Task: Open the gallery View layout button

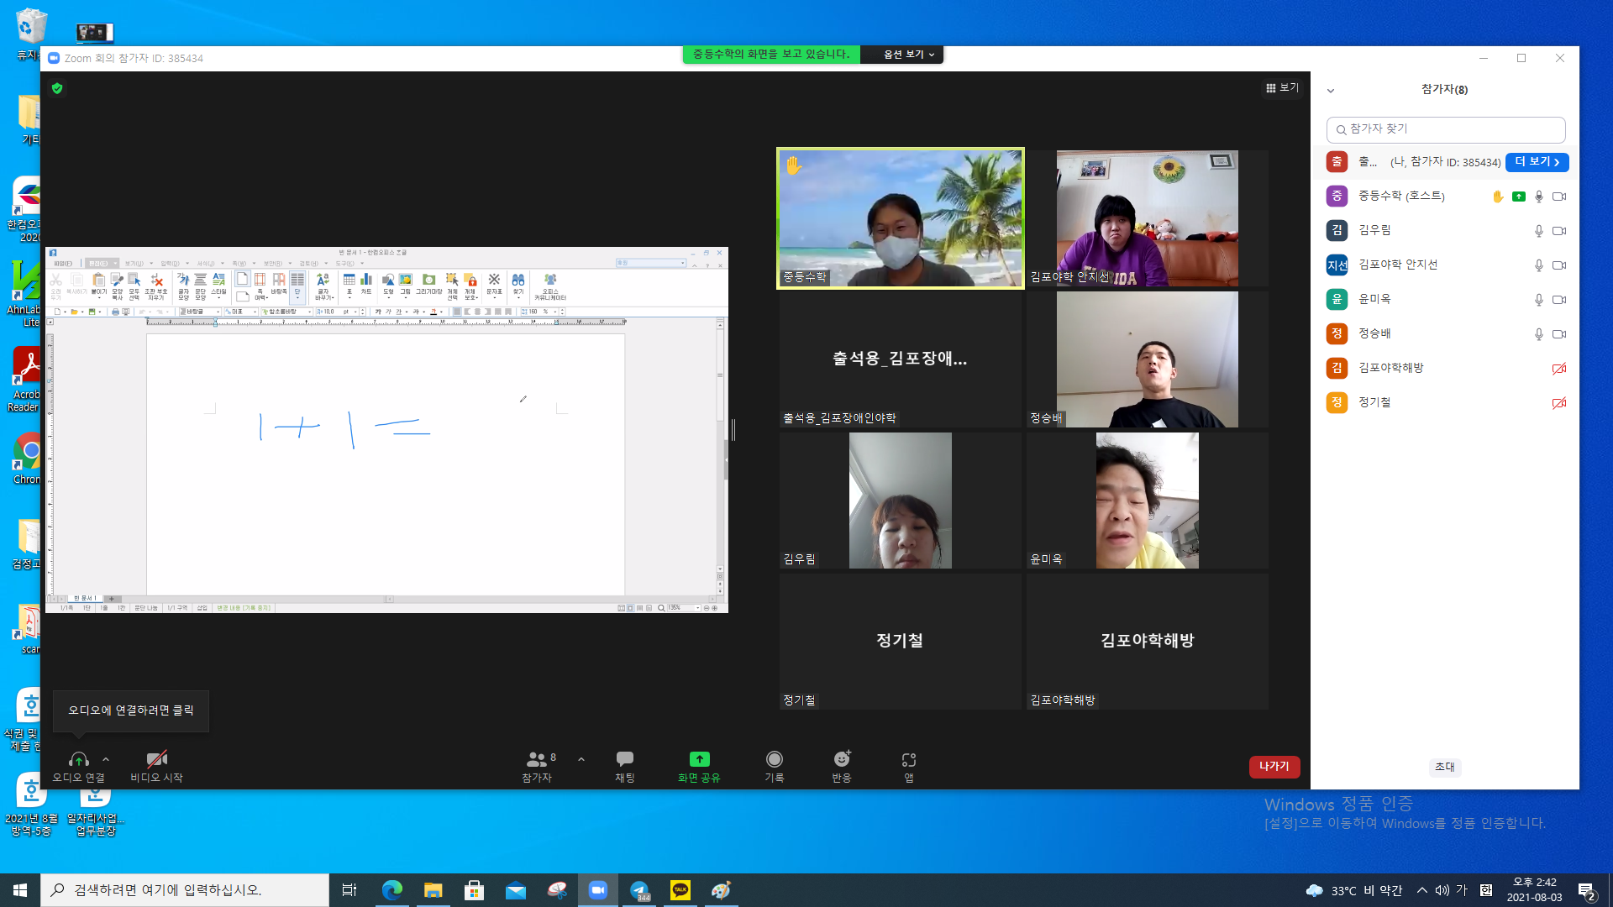Action: click(1282, 87)
